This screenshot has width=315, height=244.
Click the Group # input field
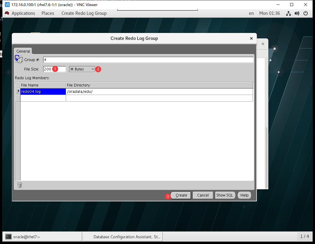(148, 60)
